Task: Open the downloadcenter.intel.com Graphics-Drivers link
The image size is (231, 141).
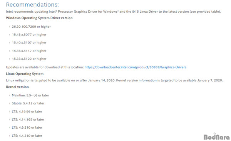Action: [135, 67]
